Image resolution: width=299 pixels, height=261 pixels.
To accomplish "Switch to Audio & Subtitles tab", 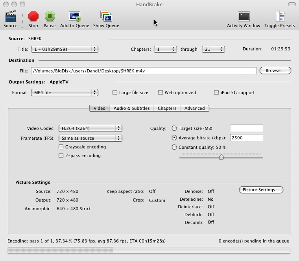I will 131,108.
